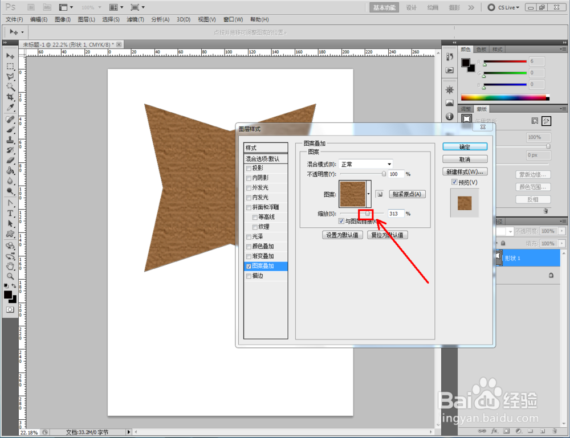
Task: Enable the 内阴影 checkbox
Action: click(x=249, y=178)
